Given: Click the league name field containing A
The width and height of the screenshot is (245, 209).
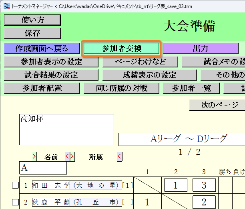Looking at the screenshot, I should coord(43,168).
